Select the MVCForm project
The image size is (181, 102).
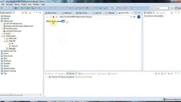pos(6,61)
